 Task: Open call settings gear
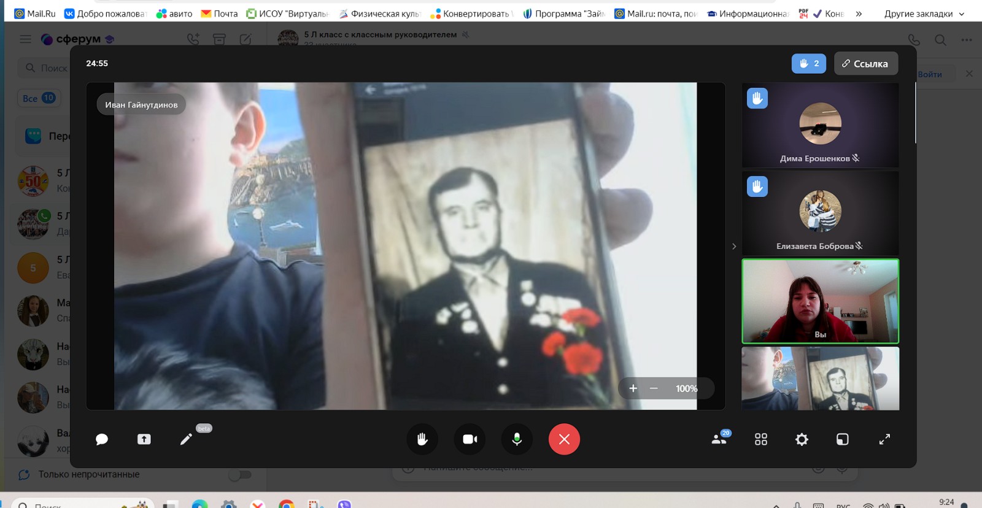(802, 439)
